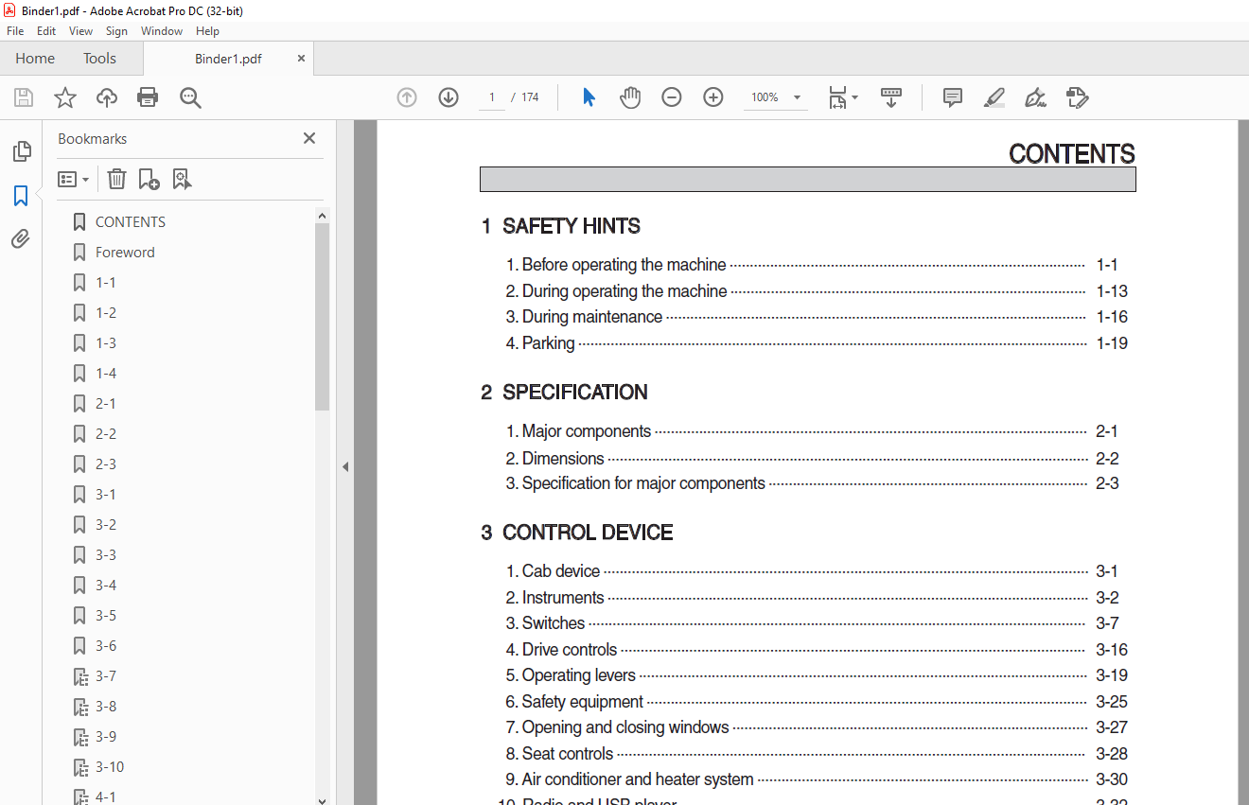Open bookmark 3-10
Viewport: 1249px width, 805px height.
[110, 767]
